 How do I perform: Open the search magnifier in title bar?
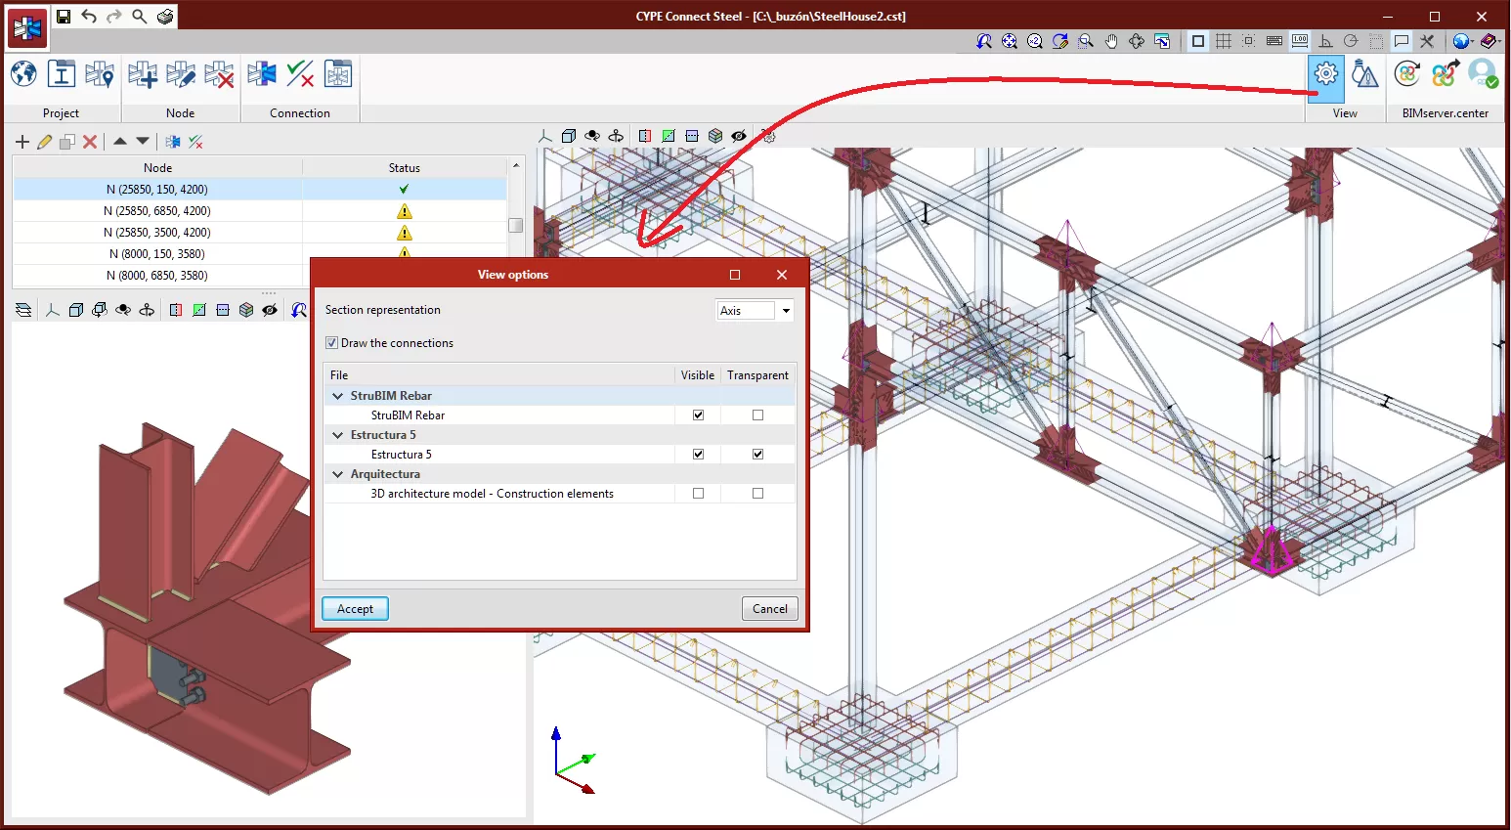click(x=140, y=16)
